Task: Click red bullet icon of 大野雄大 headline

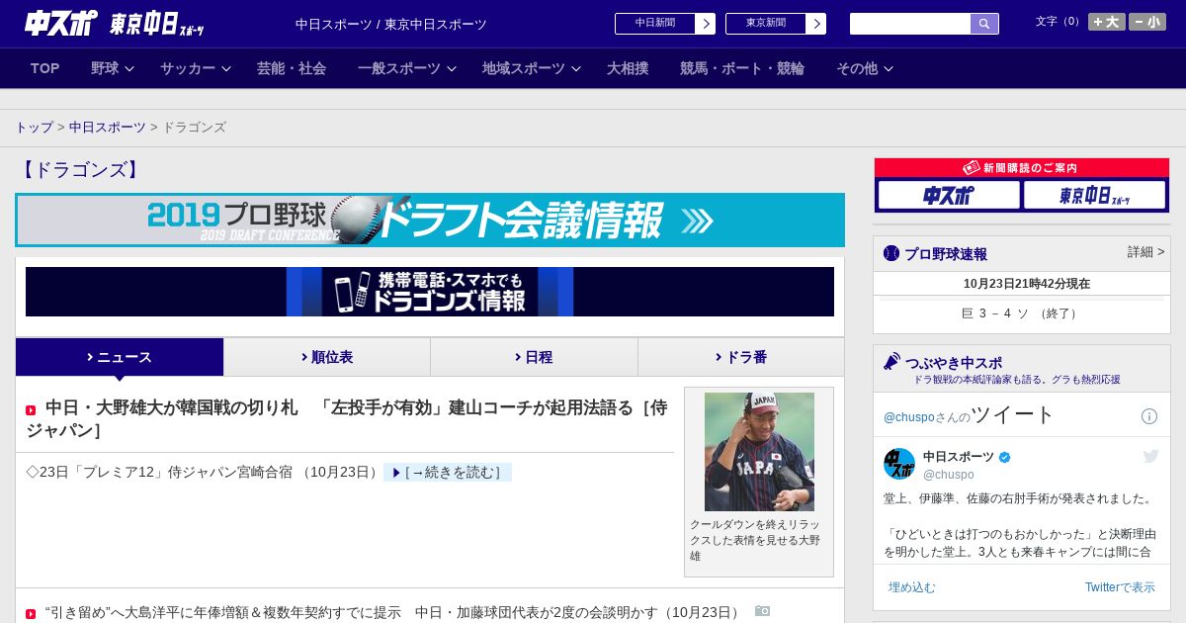Action: (x=31, y=409)
